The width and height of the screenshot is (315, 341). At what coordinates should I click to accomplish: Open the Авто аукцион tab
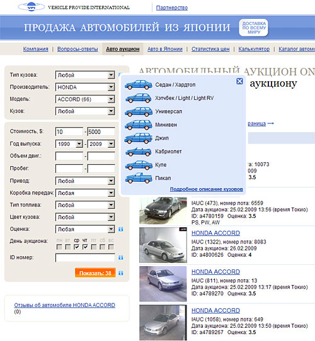(x=123, y=49)
